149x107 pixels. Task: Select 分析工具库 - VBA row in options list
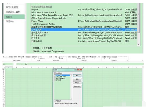coord(84,33)
